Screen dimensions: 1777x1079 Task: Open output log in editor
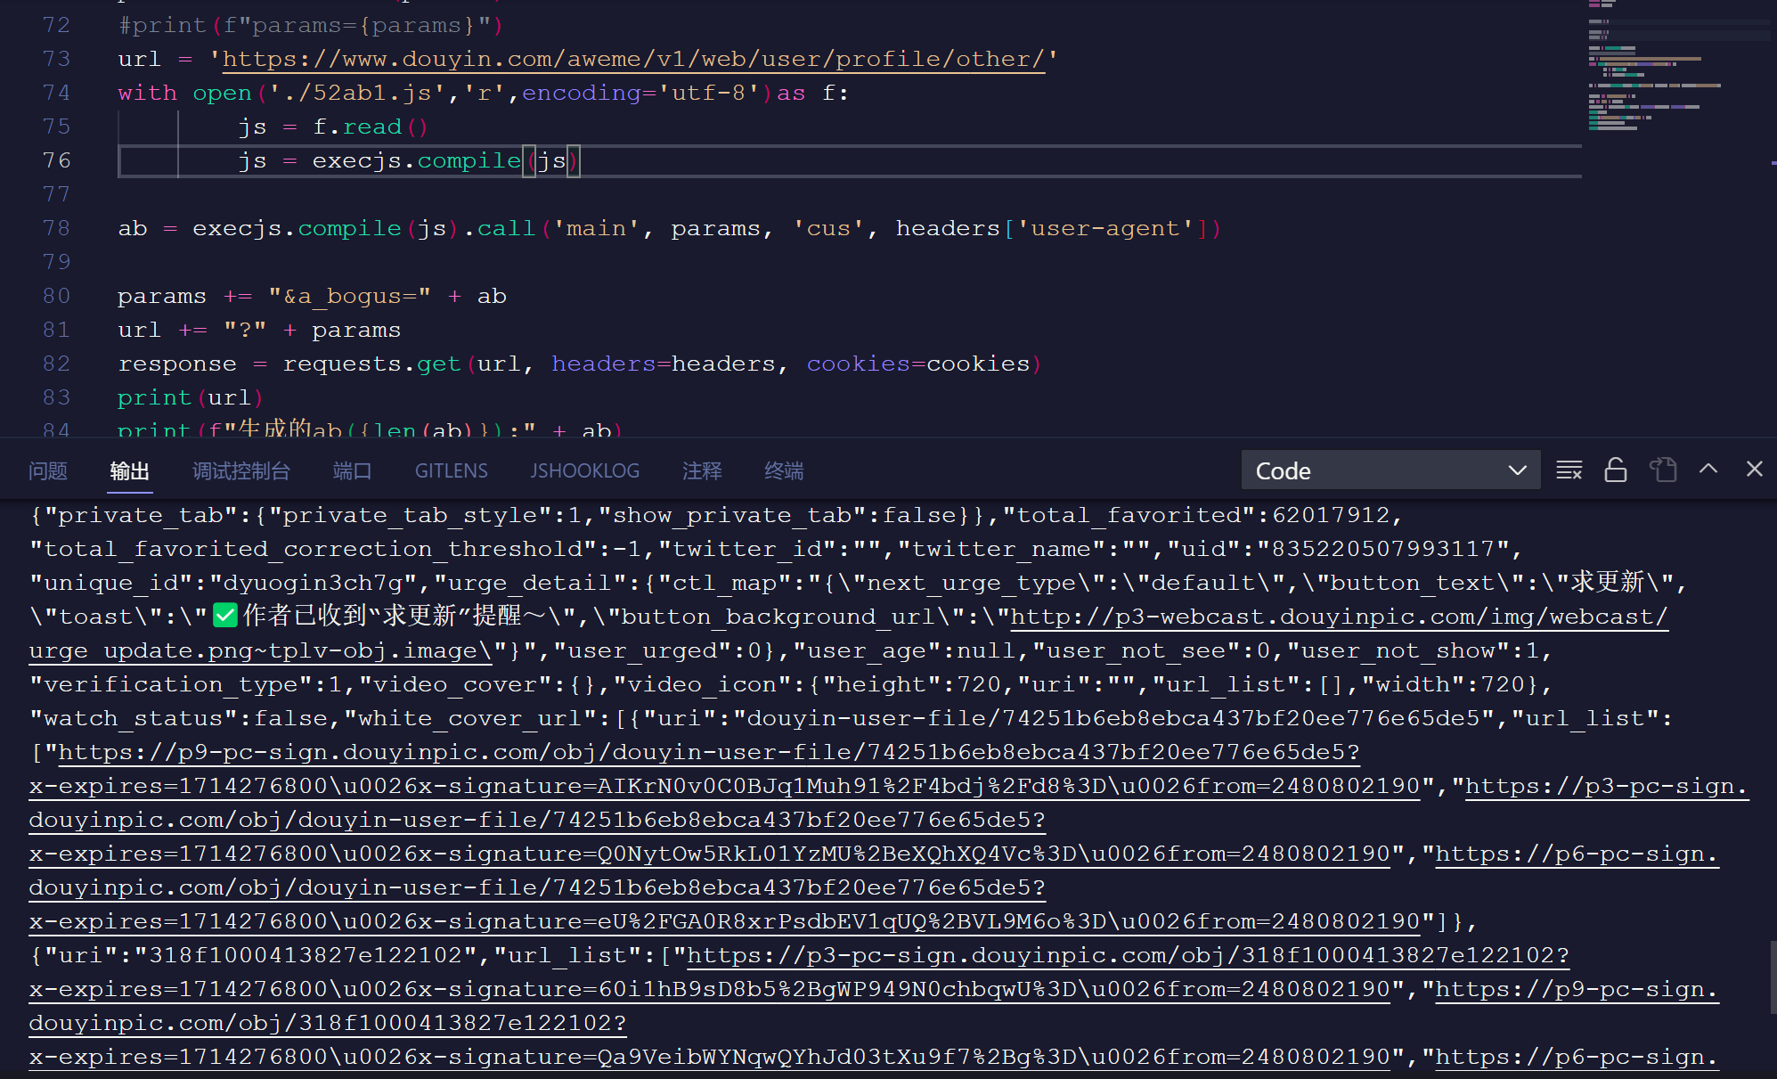point(1662,470)
